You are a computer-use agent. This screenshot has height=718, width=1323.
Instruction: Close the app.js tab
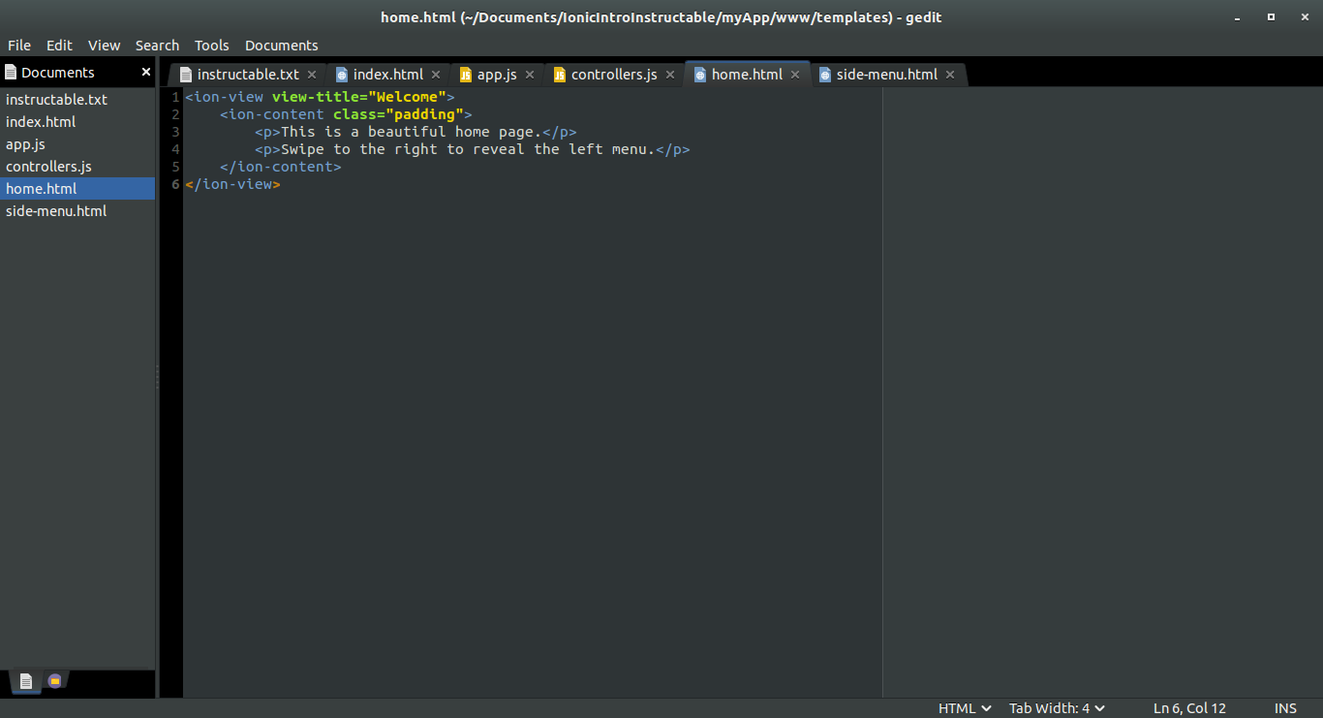point(529,74)
